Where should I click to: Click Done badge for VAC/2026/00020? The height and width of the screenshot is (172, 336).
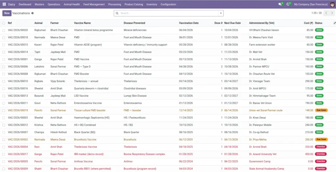(x=319, y=30)
